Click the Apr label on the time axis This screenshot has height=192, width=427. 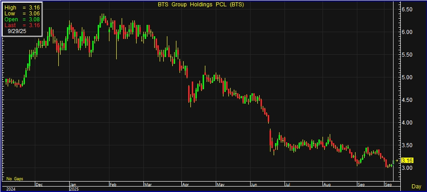(185, 185)
